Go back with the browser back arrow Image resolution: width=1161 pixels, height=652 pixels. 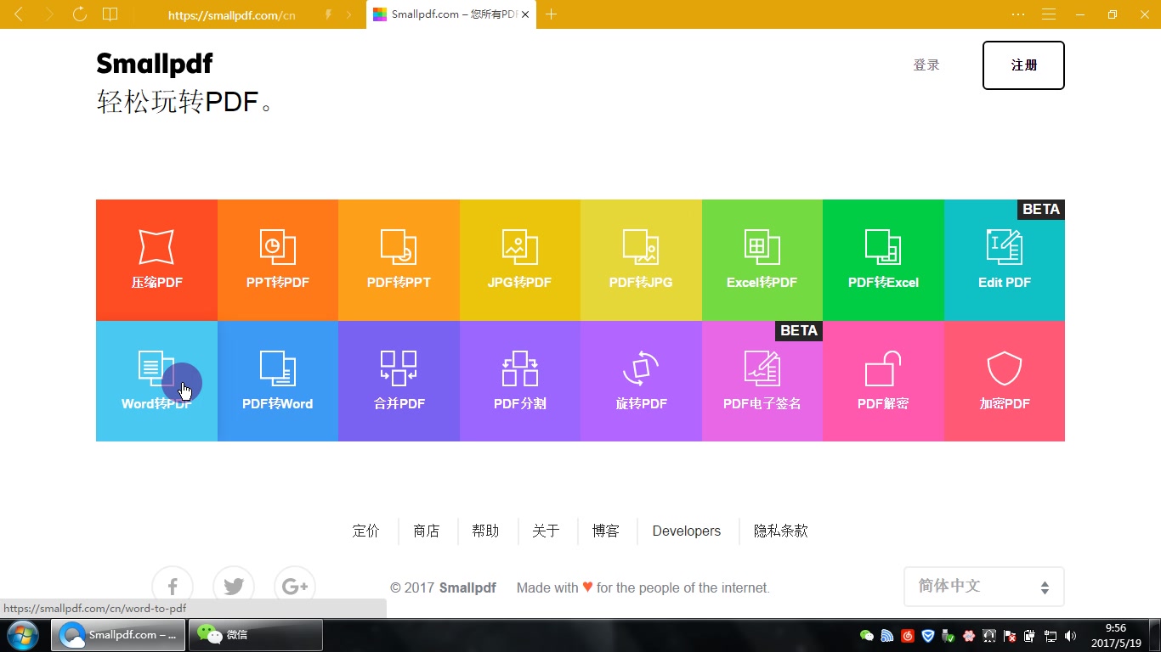click(19, 14)
